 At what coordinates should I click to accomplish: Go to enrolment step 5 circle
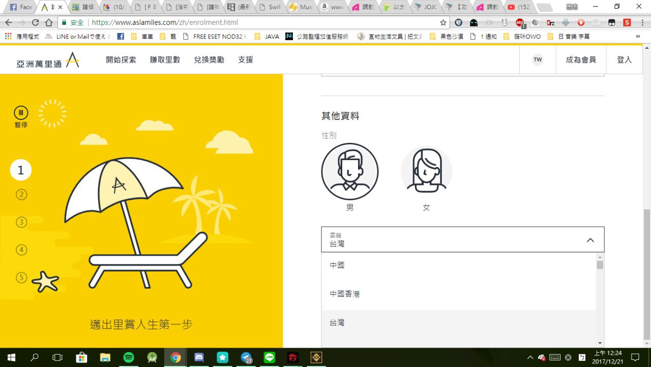[21, 278]
